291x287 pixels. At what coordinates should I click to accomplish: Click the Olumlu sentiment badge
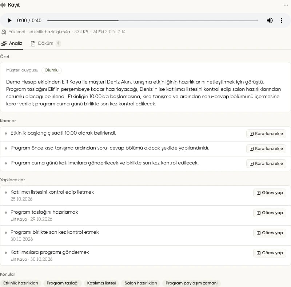click(51, 70)
